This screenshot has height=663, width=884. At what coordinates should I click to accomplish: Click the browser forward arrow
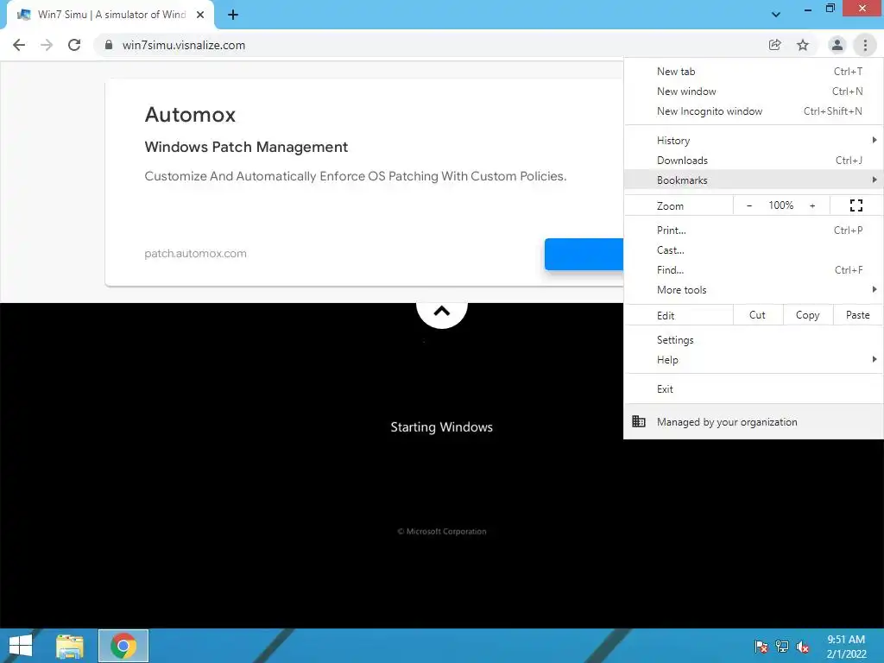coord(47,45)
